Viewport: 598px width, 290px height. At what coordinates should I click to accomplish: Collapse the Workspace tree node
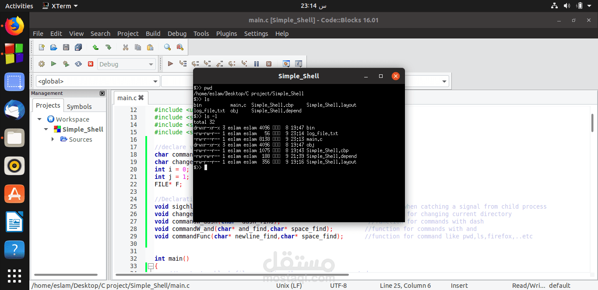(39, 119)
